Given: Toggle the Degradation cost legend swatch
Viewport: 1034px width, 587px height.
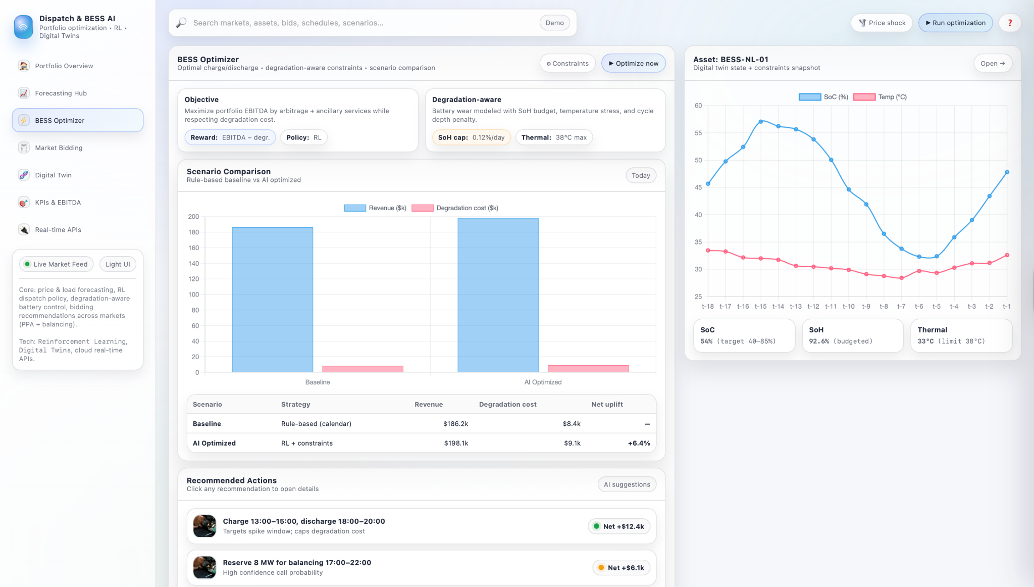Looking at the screenshot, I should click(422, 208).
